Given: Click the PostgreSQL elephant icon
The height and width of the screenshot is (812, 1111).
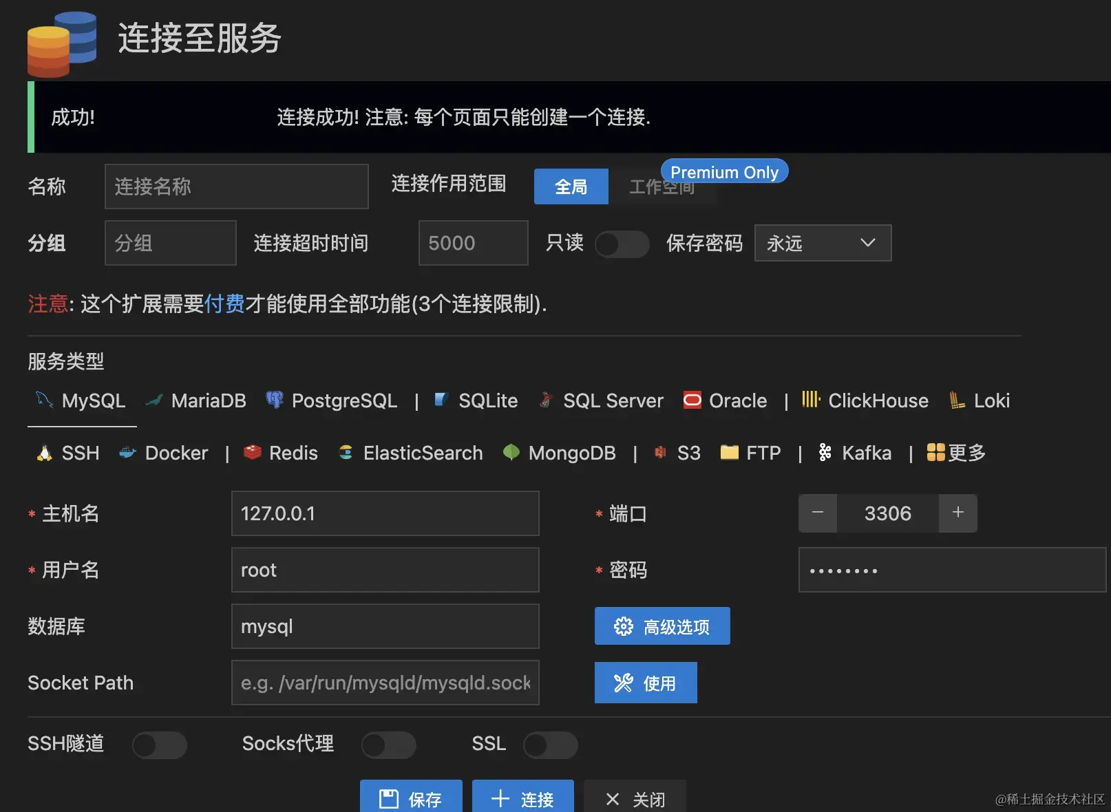Looking at the screenshot, I should pos(275,400).
